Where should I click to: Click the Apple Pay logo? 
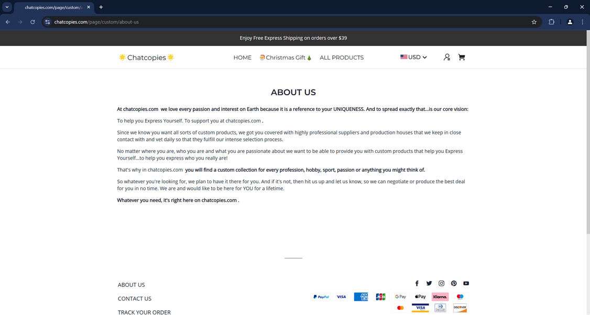pos(420,297)
